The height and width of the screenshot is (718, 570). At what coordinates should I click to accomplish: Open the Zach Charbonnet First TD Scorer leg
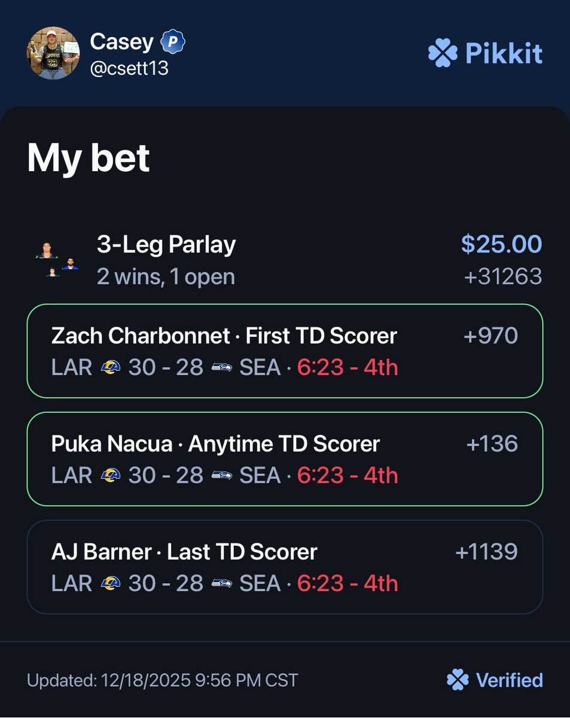224,336
